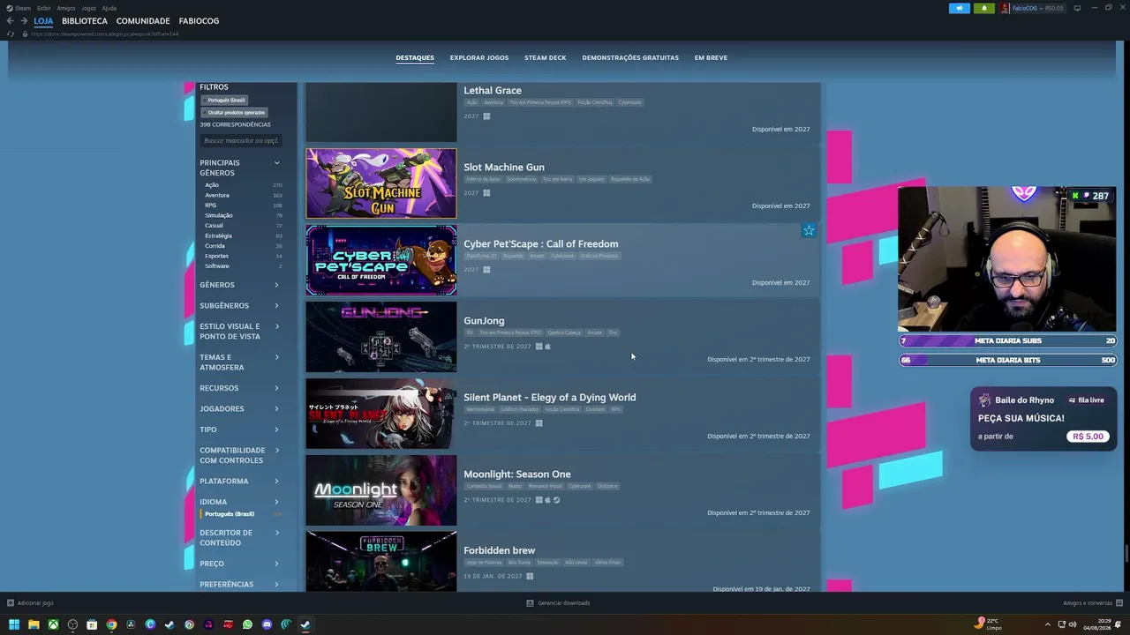The height and width of the screenshot is (635, 1130).
Task: Open Microsoft Store from the taskbar
Action: (92, 624)
